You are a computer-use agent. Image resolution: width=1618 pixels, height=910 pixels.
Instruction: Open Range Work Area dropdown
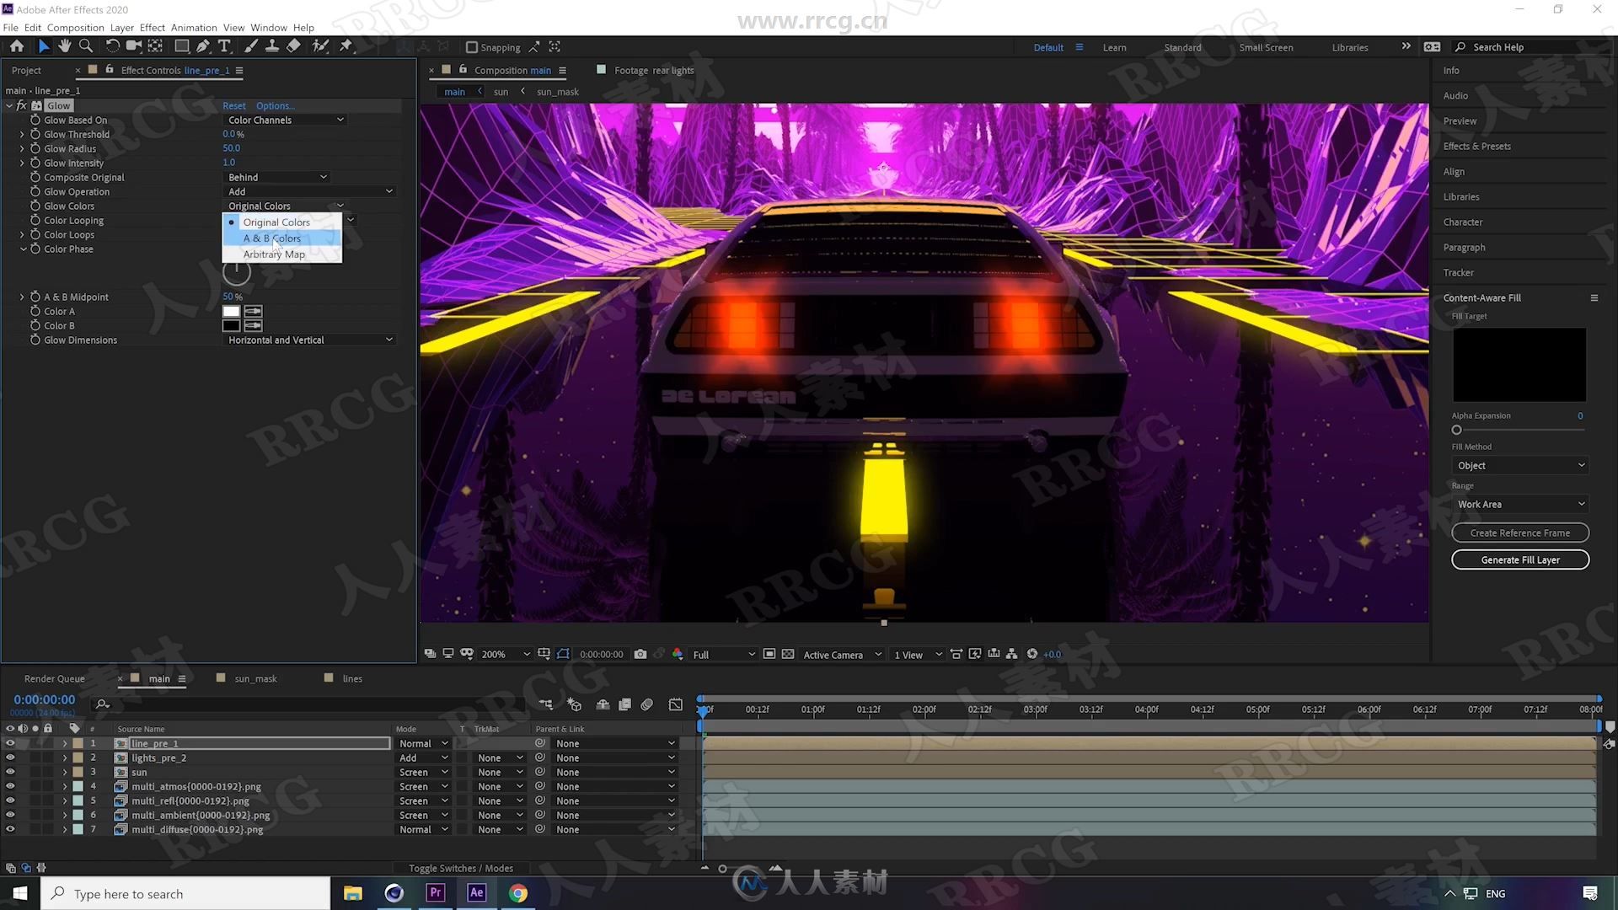(x=1520, y=505)
